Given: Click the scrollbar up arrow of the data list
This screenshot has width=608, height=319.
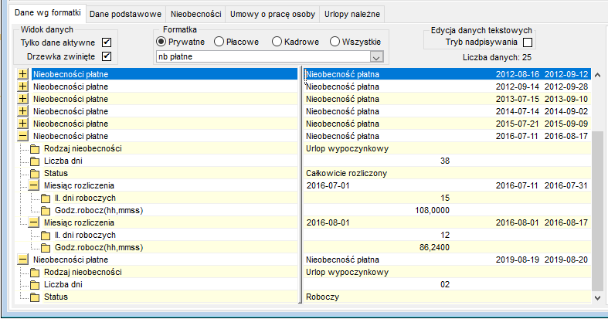Looking at the screenshot, I should [597, 75].
